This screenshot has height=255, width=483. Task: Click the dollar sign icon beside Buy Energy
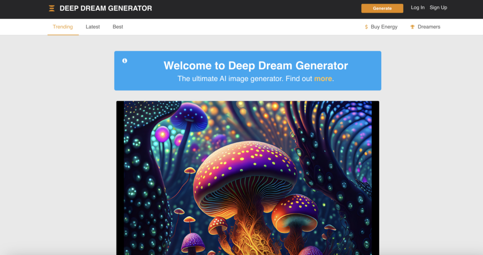(366, 27)
